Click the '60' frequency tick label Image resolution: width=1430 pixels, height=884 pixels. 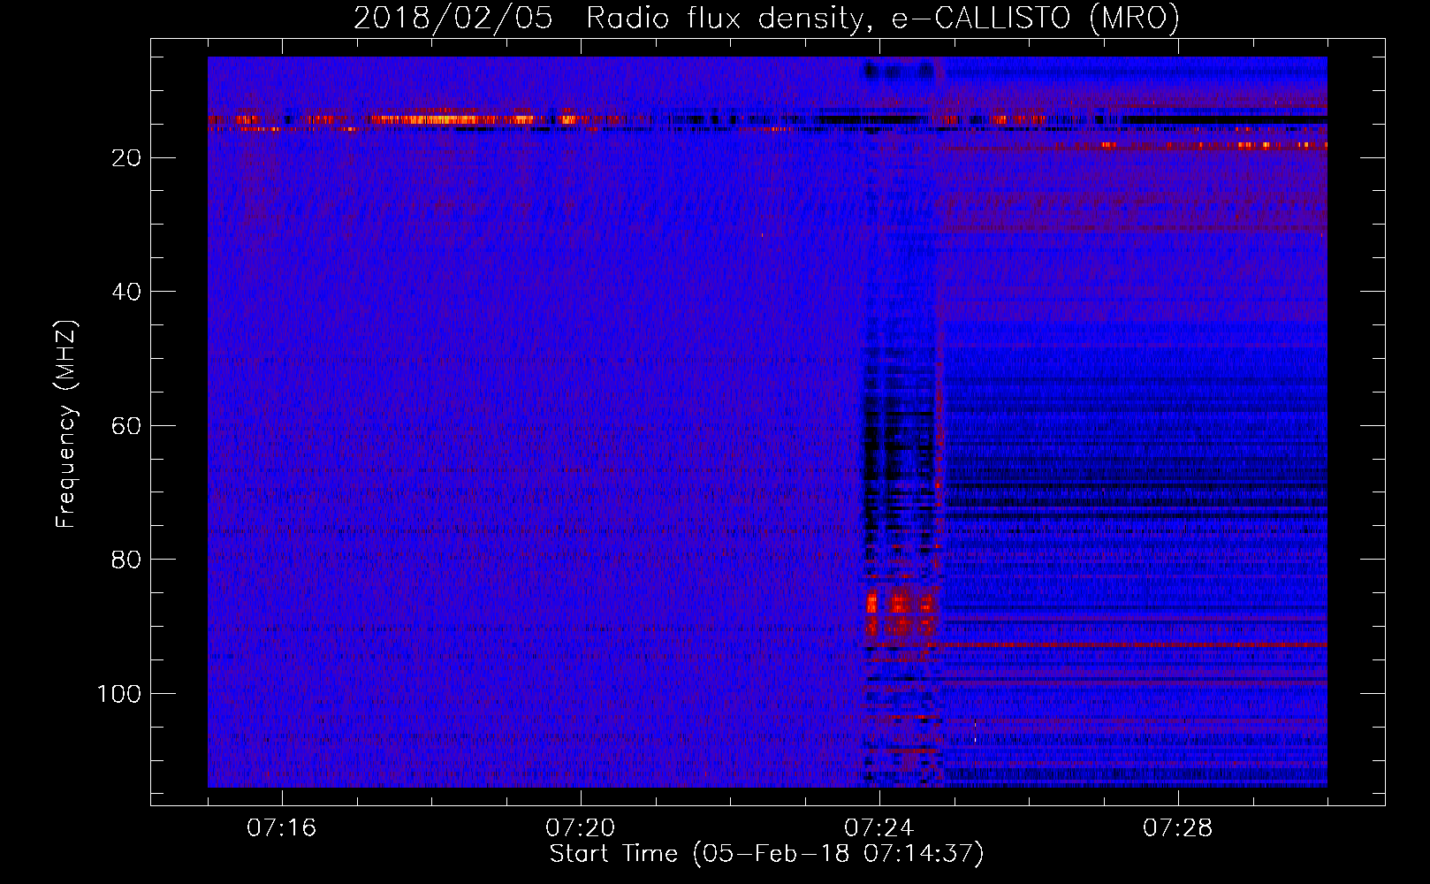[127, 426]
